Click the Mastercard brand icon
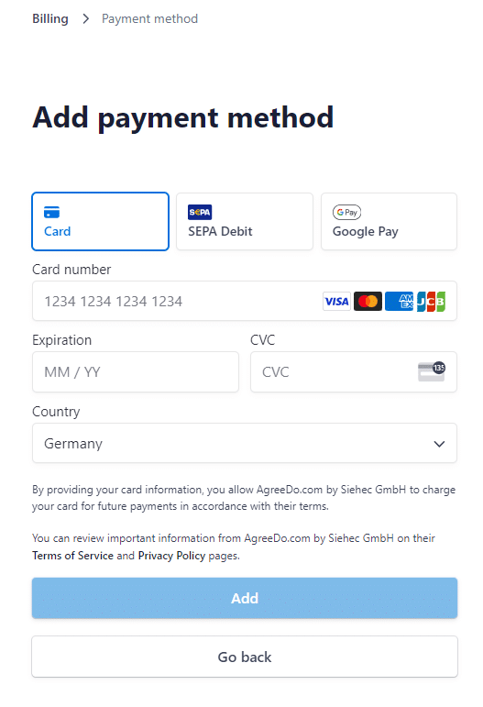Image resolution: width=483 pixels, height=707 pixels. [x=368, y=301]
